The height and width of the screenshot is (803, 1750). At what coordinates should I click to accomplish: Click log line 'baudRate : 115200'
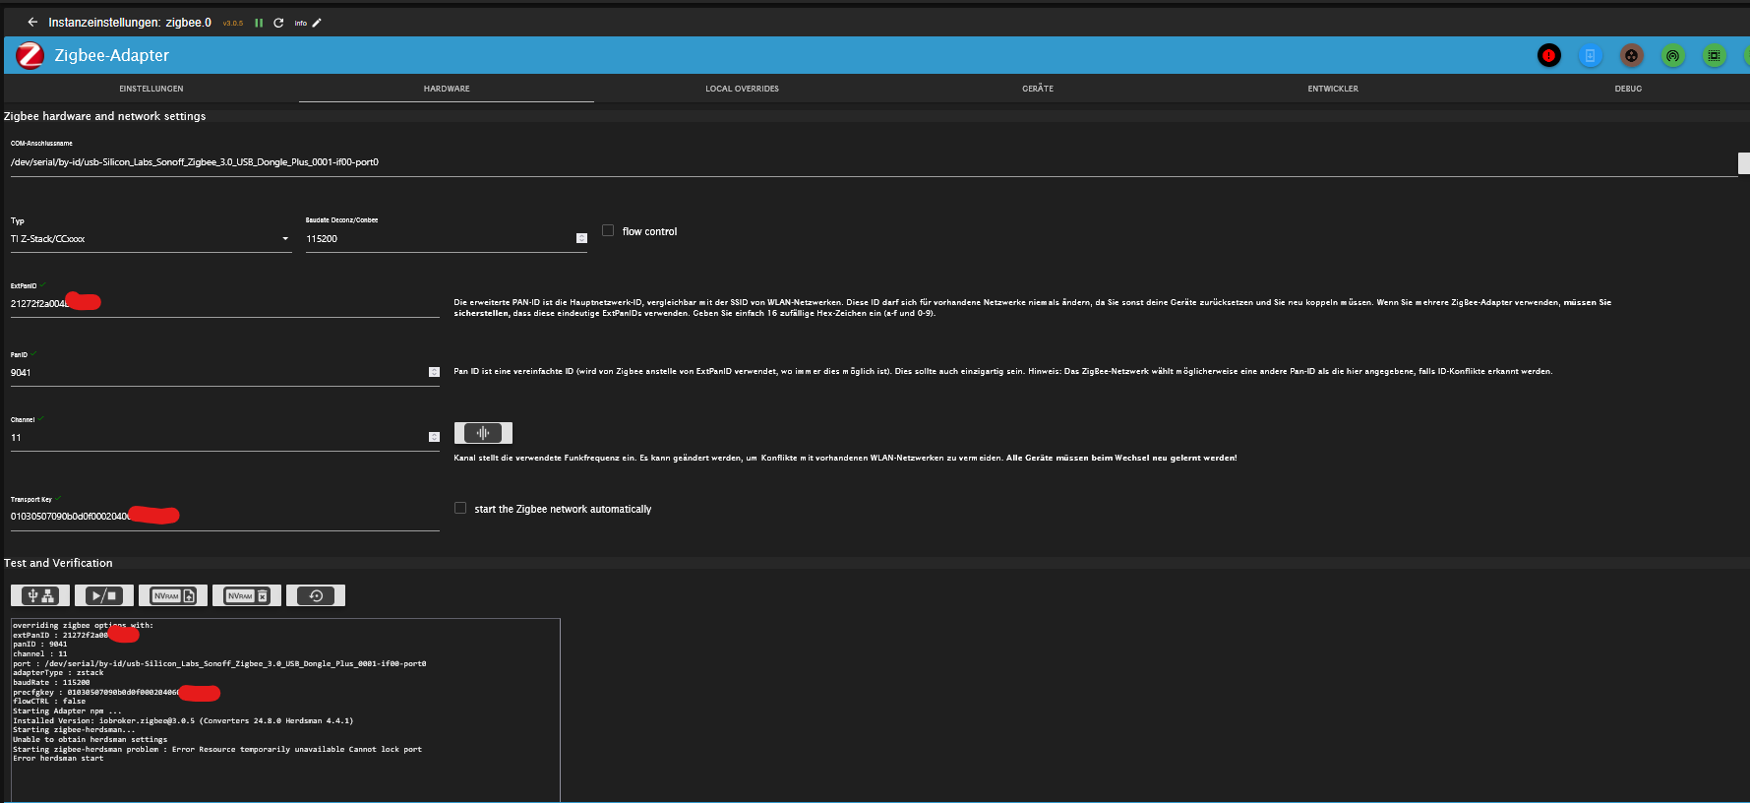[x=51, y=683]
